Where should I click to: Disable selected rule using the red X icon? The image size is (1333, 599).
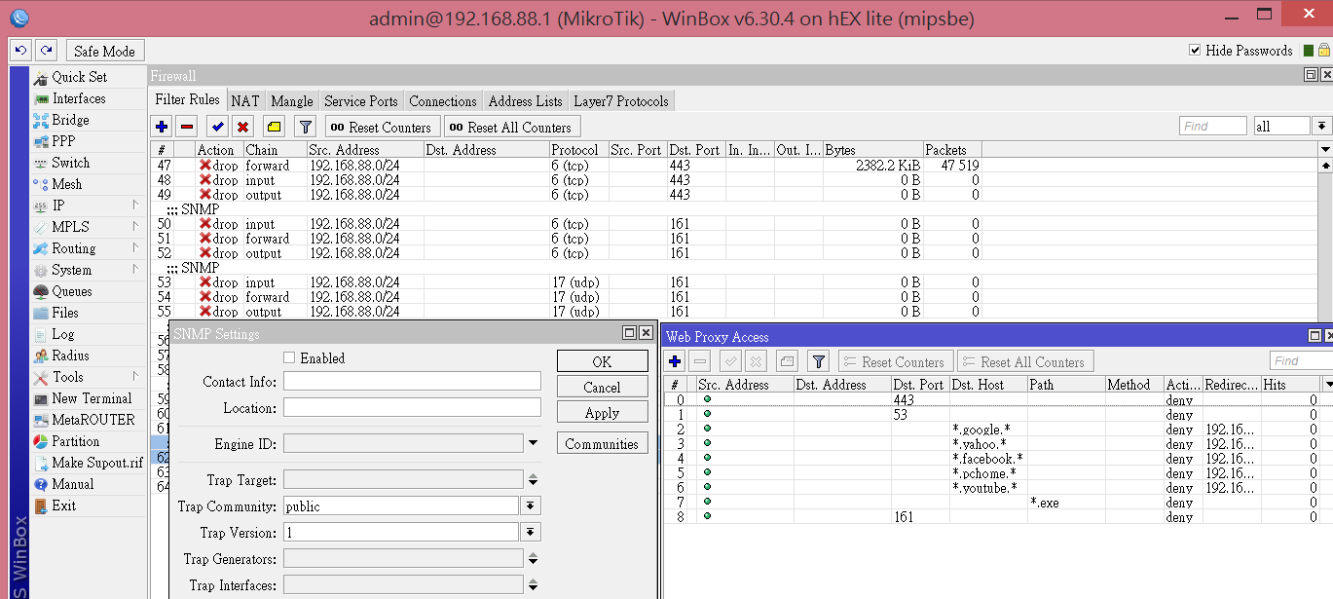click(243, 126)
